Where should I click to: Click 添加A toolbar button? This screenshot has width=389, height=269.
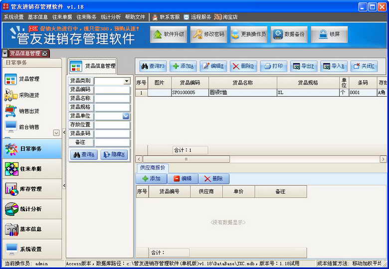pos(184,66)
